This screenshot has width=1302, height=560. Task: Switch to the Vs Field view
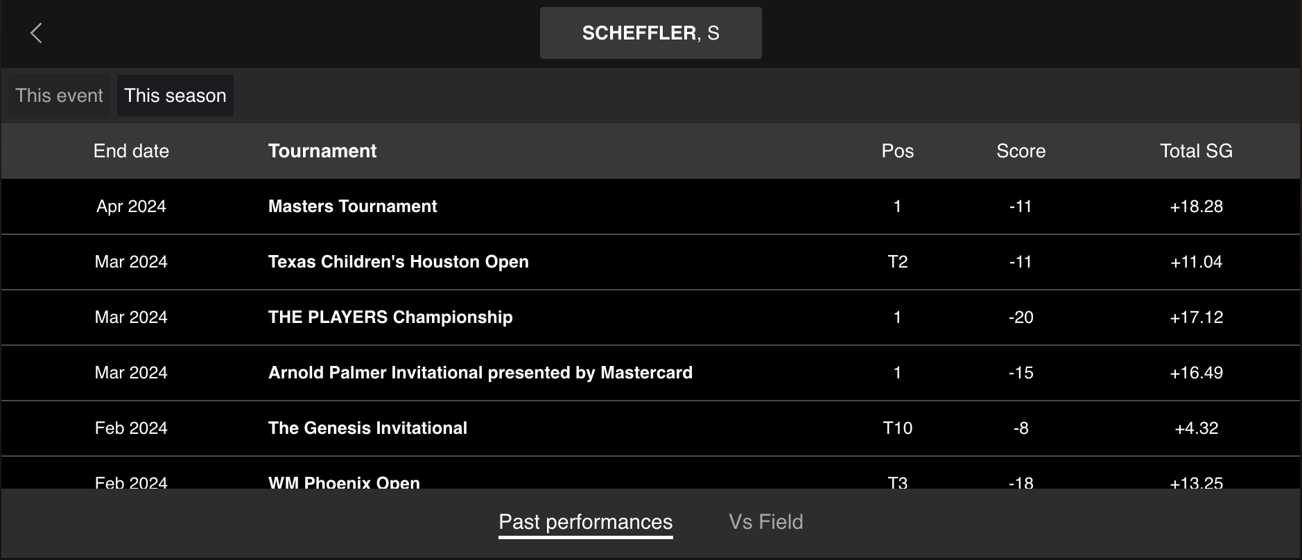pyautogui.click(x=765, y=522)
